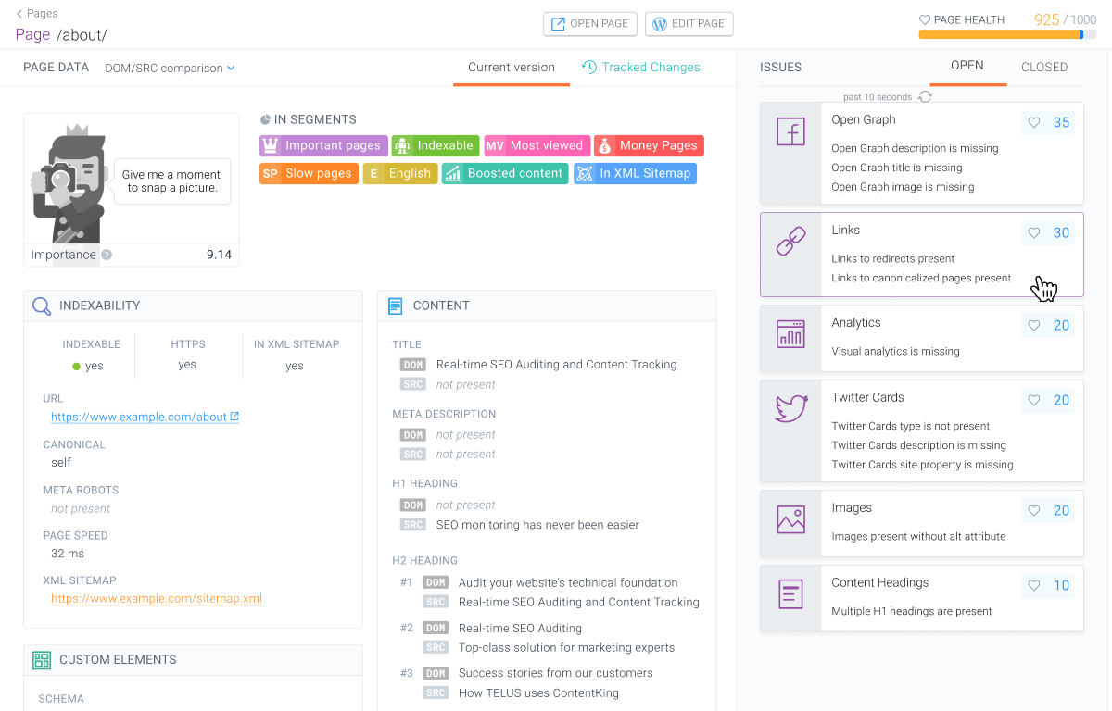Screen dimensions: 1112x711
Task: Click the Importance help question mark icon
Action: point(107,255)
